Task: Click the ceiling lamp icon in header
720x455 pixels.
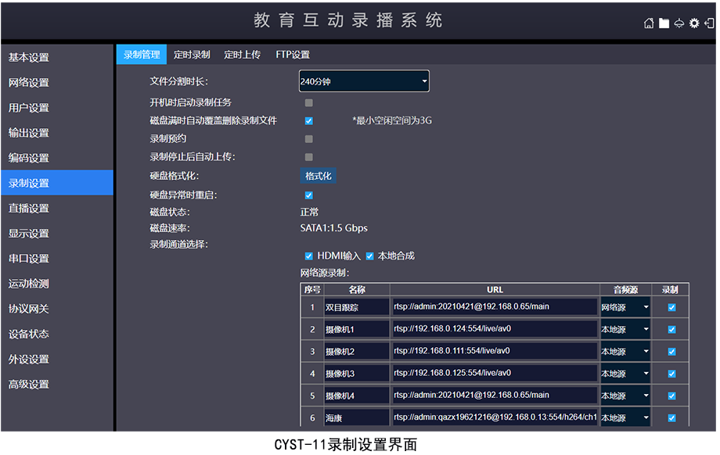Action: (x=679, y=23)
